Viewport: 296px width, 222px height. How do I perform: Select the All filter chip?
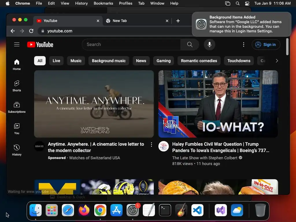(40, 61)
